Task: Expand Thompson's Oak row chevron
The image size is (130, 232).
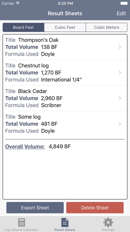Action: point(120,47)
